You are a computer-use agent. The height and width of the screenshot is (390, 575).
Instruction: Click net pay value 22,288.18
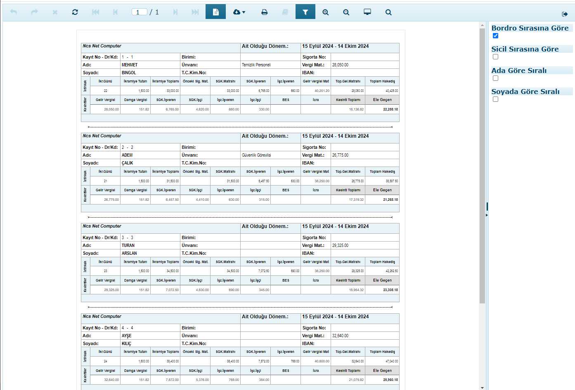coord(390,109)
